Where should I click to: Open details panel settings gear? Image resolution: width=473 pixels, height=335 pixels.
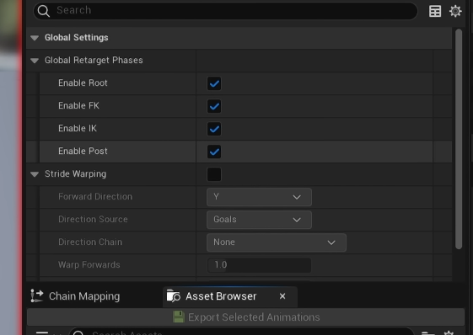455,11
